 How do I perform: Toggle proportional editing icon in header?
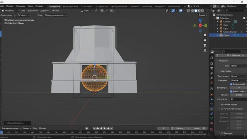click(112, 11)
